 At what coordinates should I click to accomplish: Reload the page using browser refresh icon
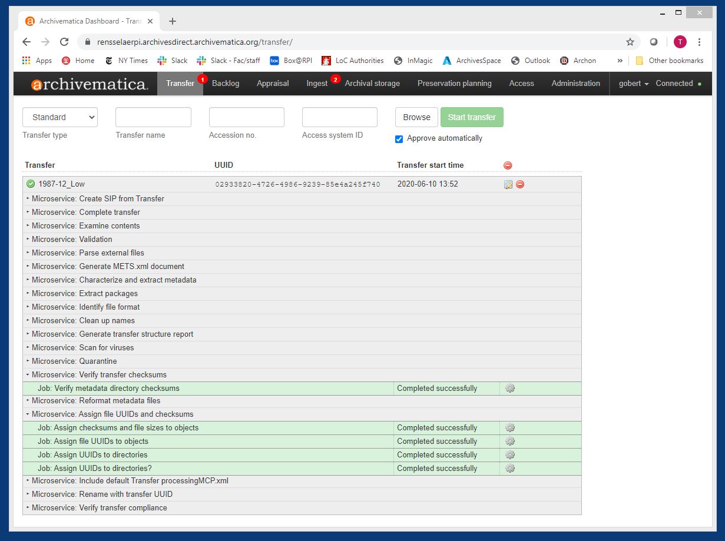click(x=64, y=42)
